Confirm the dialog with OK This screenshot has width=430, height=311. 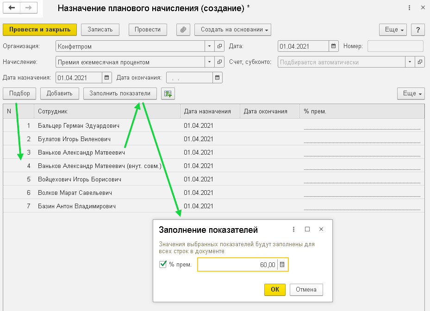click(275, 290)
